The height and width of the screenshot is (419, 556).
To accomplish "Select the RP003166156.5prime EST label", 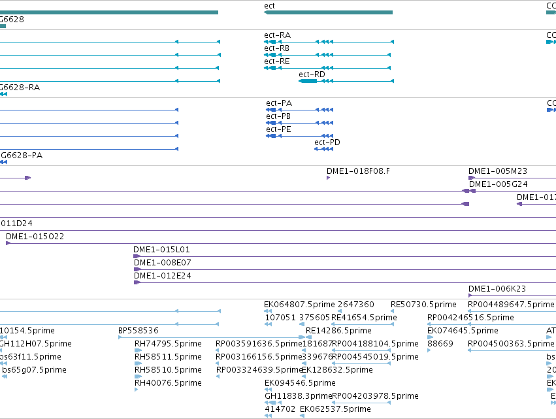I will point(259,358).
